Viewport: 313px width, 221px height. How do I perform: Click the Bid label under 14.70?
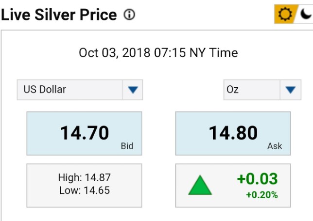(x=127, y=146)
